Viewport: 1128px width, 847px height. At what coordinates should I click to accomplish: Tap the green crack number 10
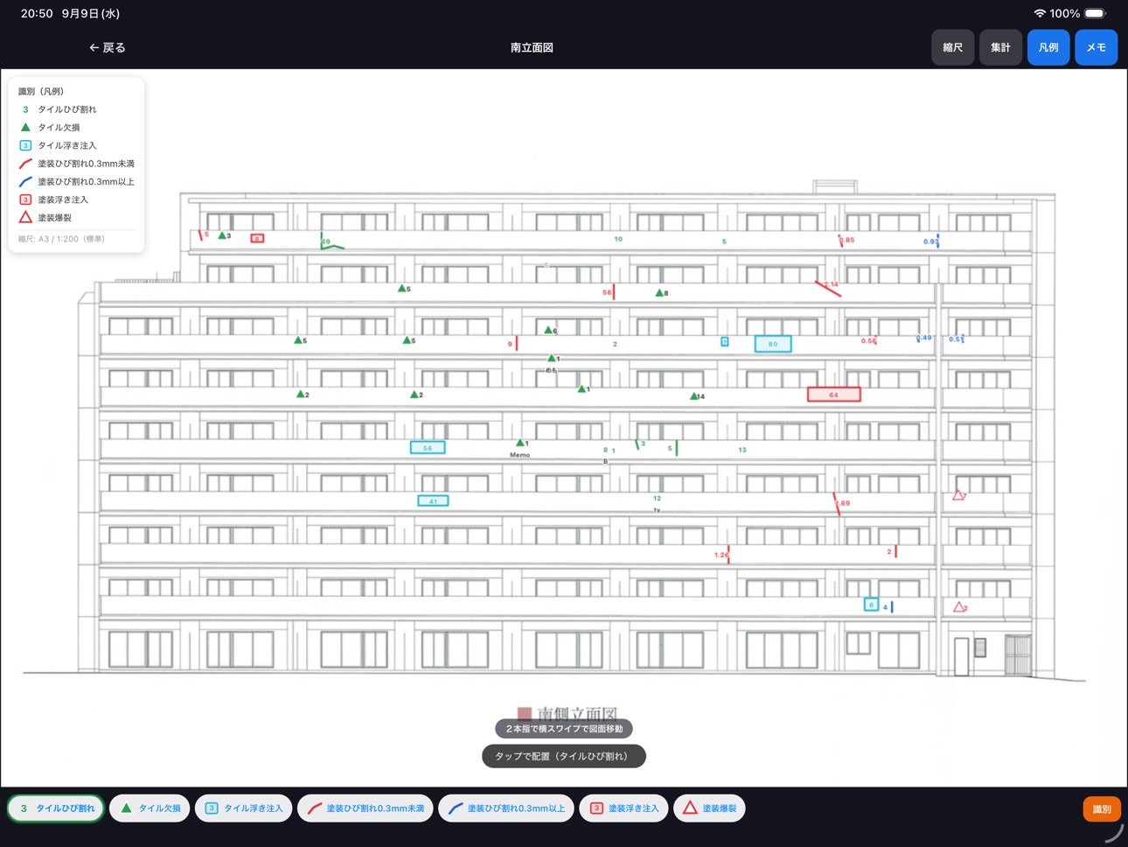click(x=618, y=239)
